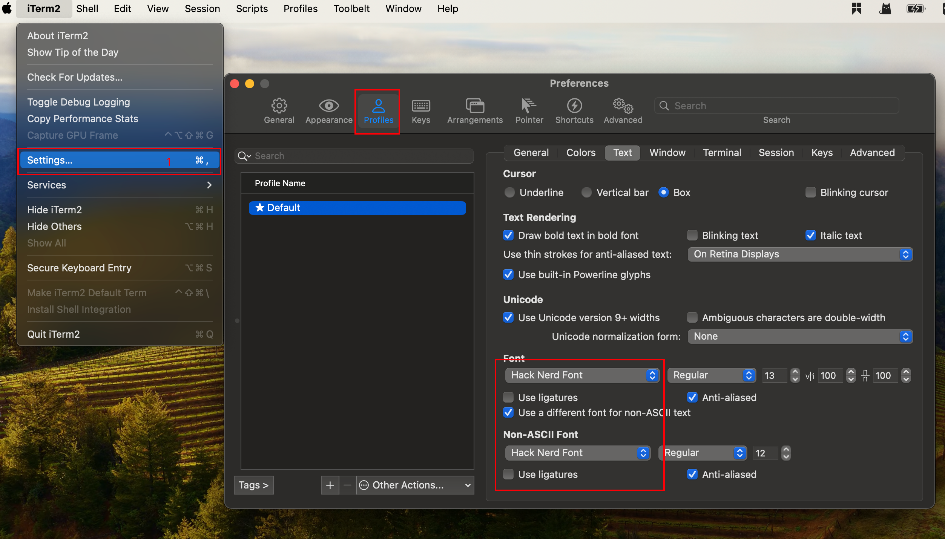Open the Arrangements preferences icon
945x539 pixels.
(475, 111)
